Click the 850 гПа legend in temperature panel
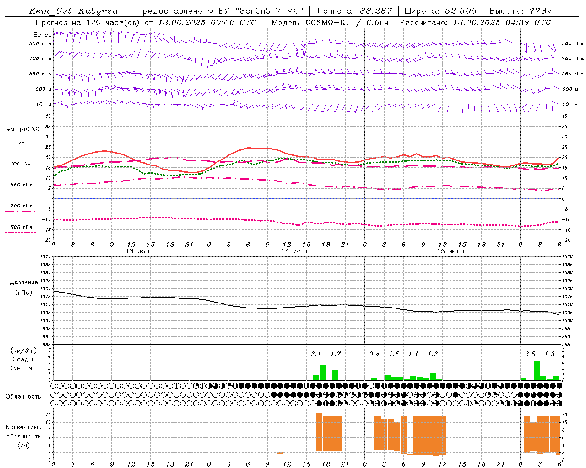The height and width of the screenshot is (468, 586). click(x=22, y=185)
